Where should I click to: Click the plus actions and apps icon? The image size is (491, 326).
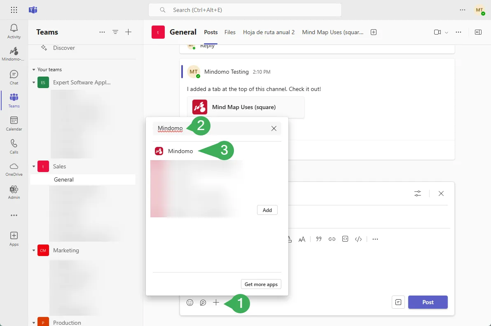click(216, 303)
